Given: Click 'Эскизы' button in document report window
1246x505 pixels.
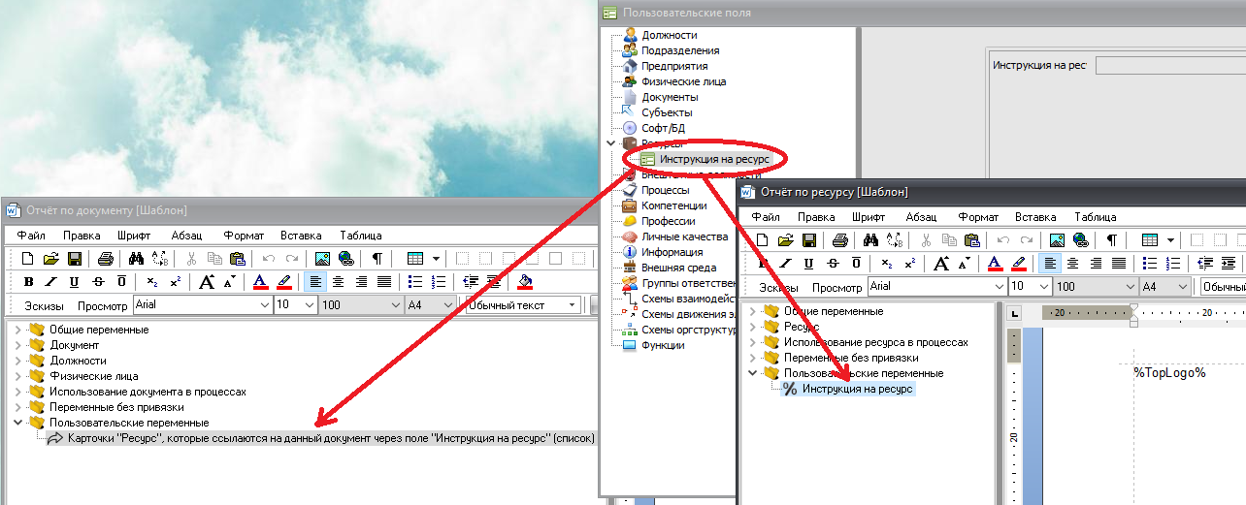Looking at the screenshot, I should pyautogui.click(x=44, y=305).
